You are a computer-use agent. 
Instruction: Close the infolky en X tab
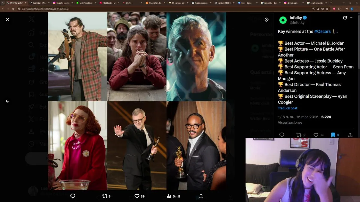[26, 3]
